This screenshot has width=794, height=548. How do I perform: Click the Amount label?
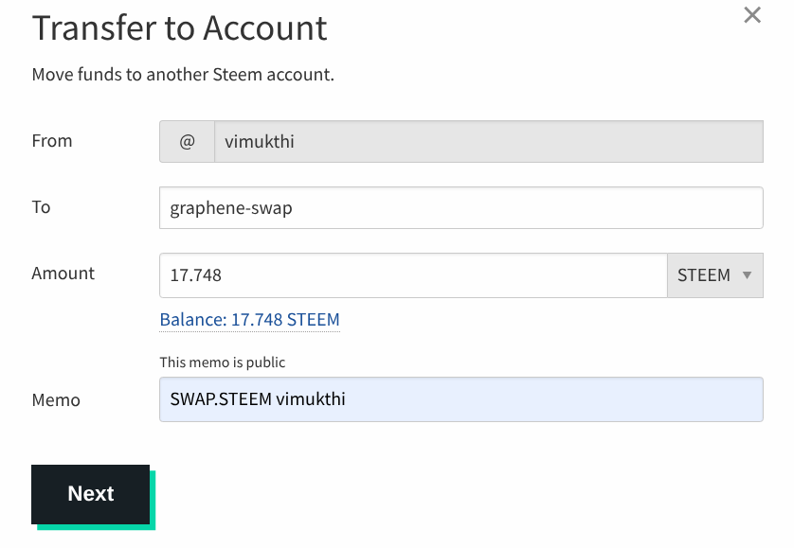(63, 274)
